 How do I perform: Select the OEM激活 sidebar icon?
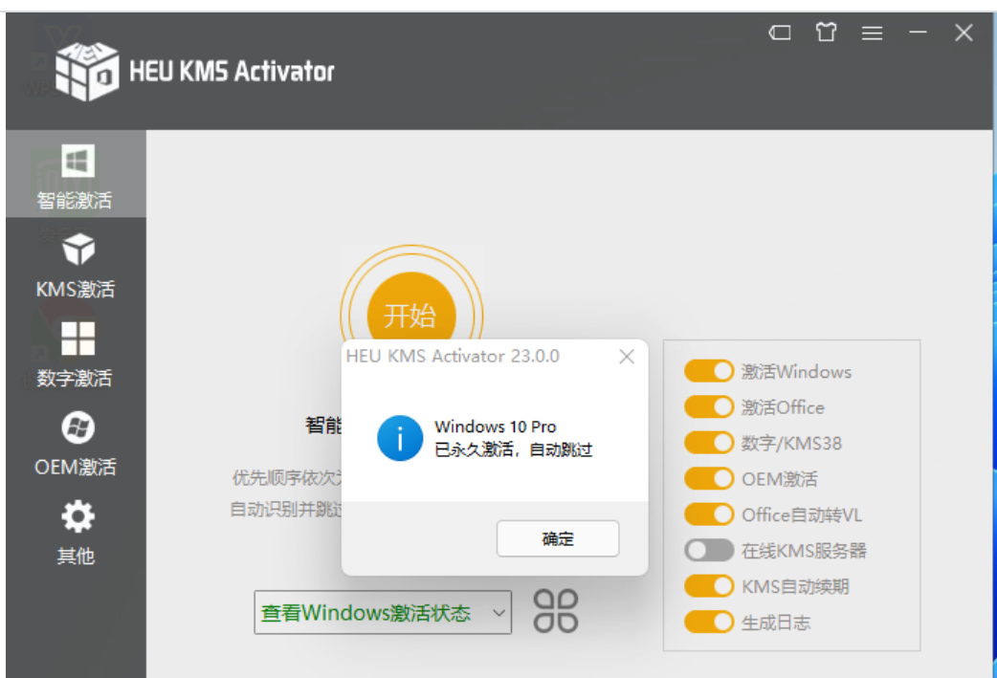tap(78, 443)
